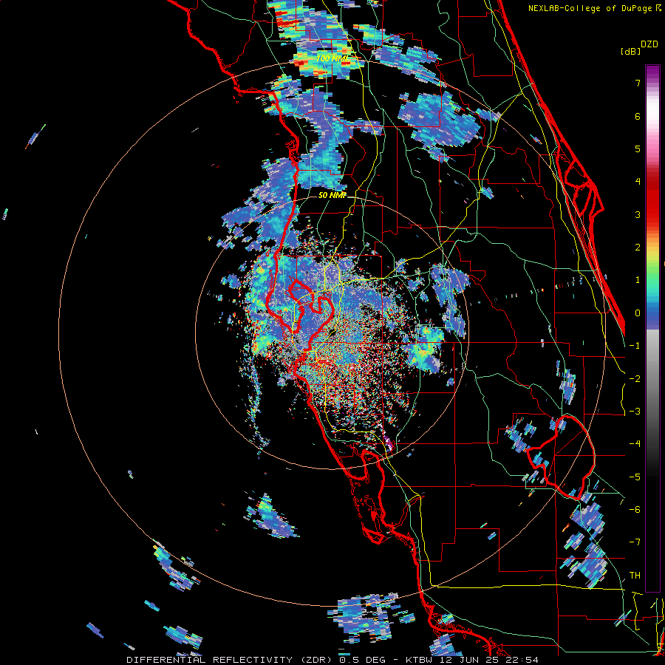665x665 pixels.
Task: Click the ZDR color scale bar
Action: [652, 328]
